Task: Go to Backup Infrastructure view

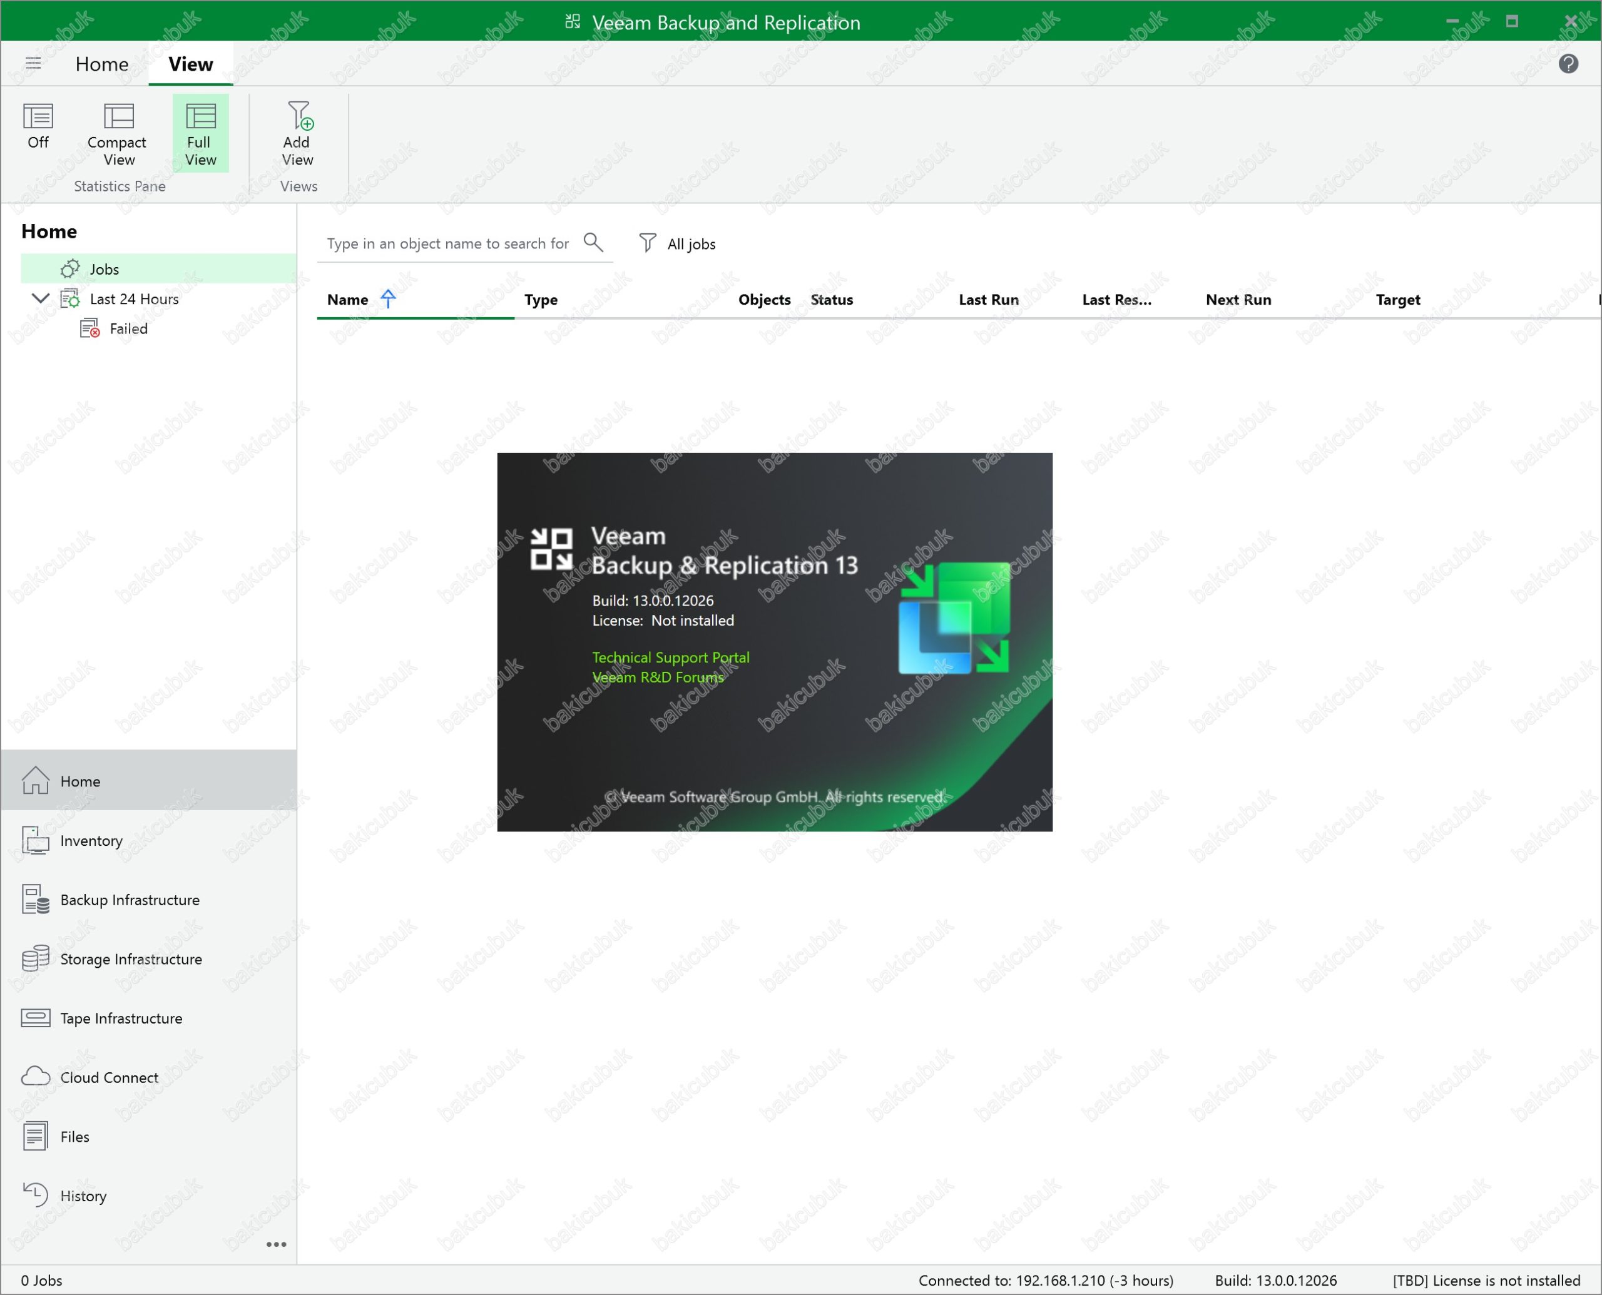Action: [149, 900]
